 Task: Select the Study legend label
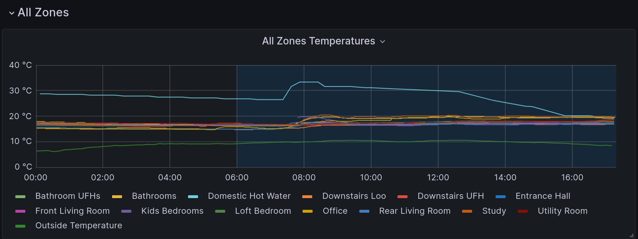point(494,211)
